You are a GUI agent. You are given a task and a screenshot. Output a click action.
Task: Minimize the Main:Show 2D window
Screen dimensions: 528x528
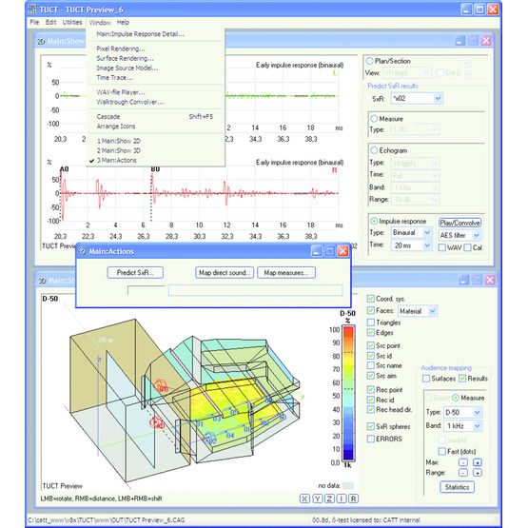(x=460, y=41)
